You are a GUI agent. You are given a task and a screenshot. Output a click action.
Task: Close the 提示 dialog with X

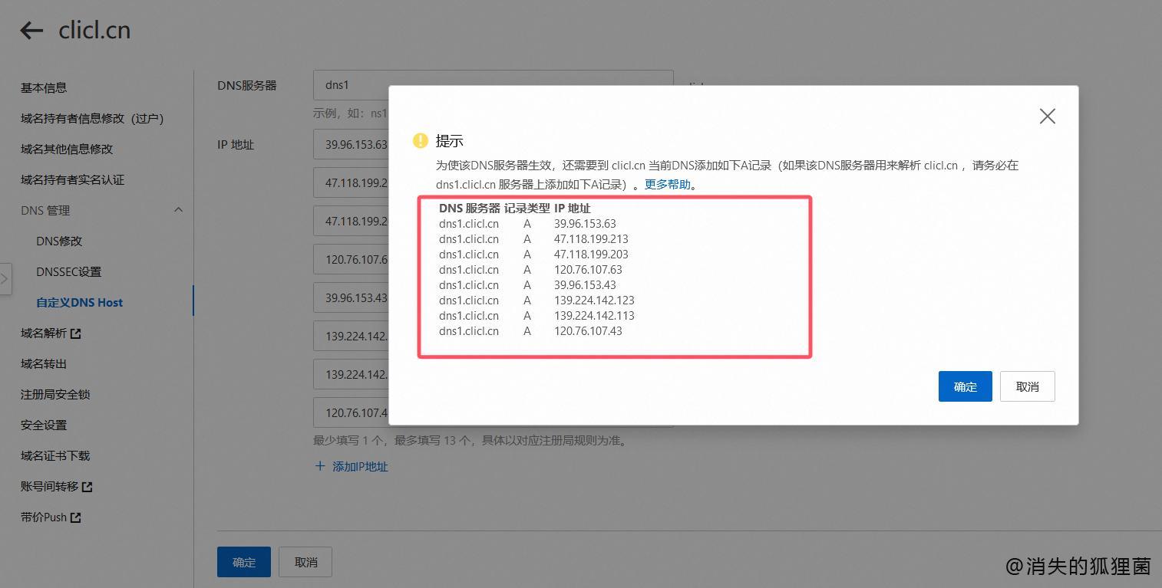coord(1047,116)
